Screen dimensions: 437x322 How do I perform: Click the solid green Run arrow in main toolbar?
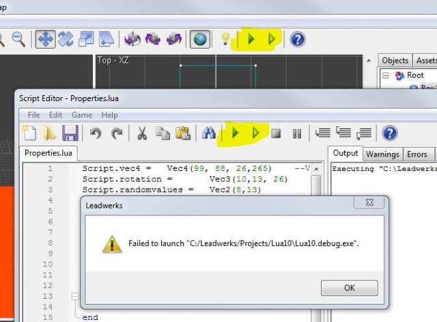coord(251,39)
